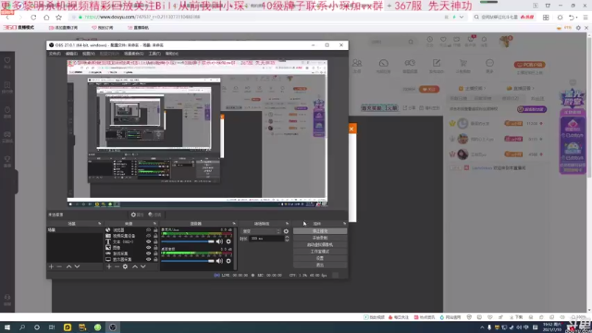Viewport: 592px width, 333px height.
Task: Reload the douyu page
Action: pyautogui.click(x=33, y=18)
